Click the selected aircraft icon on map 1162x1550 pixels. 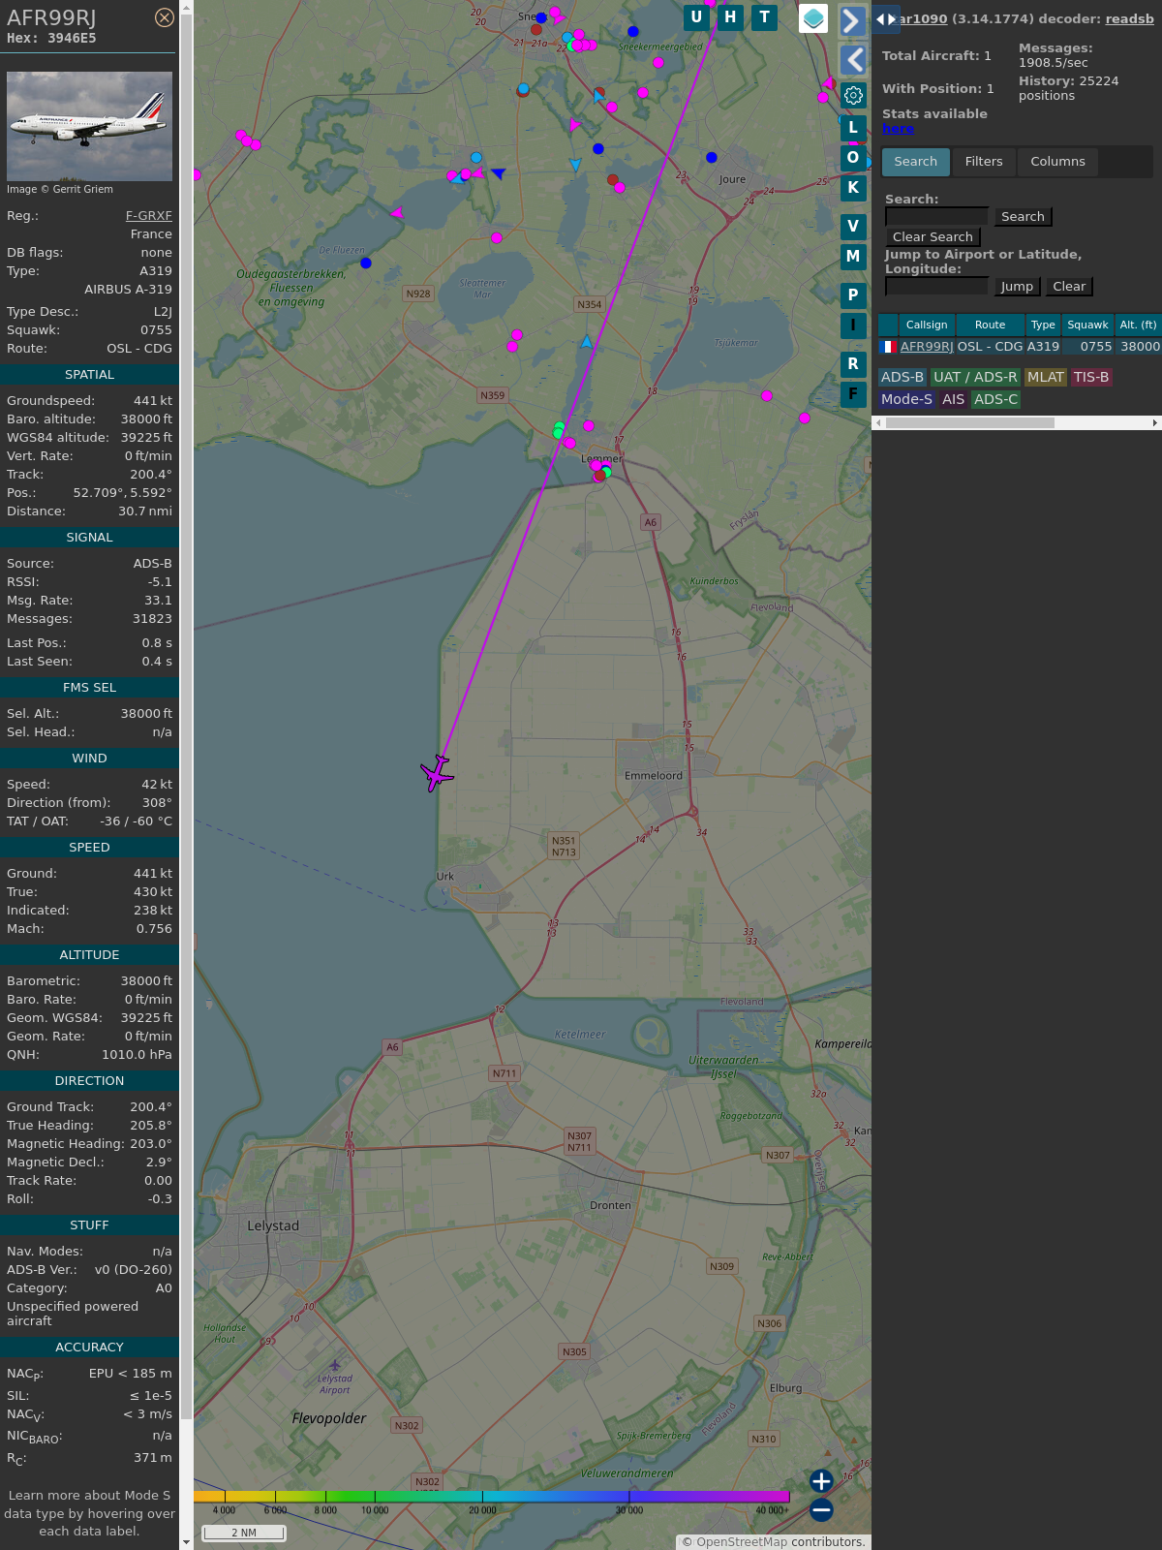pyautogui.click(x=438, y=773)
